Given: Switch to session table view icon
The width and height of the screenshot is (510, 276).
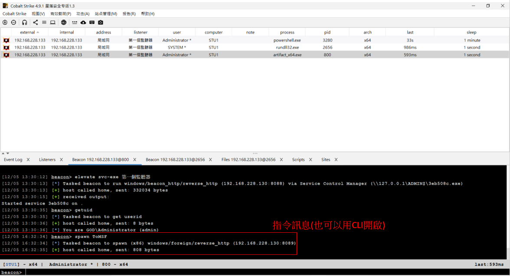Looking at the screenshot, I should pos(44,22).
